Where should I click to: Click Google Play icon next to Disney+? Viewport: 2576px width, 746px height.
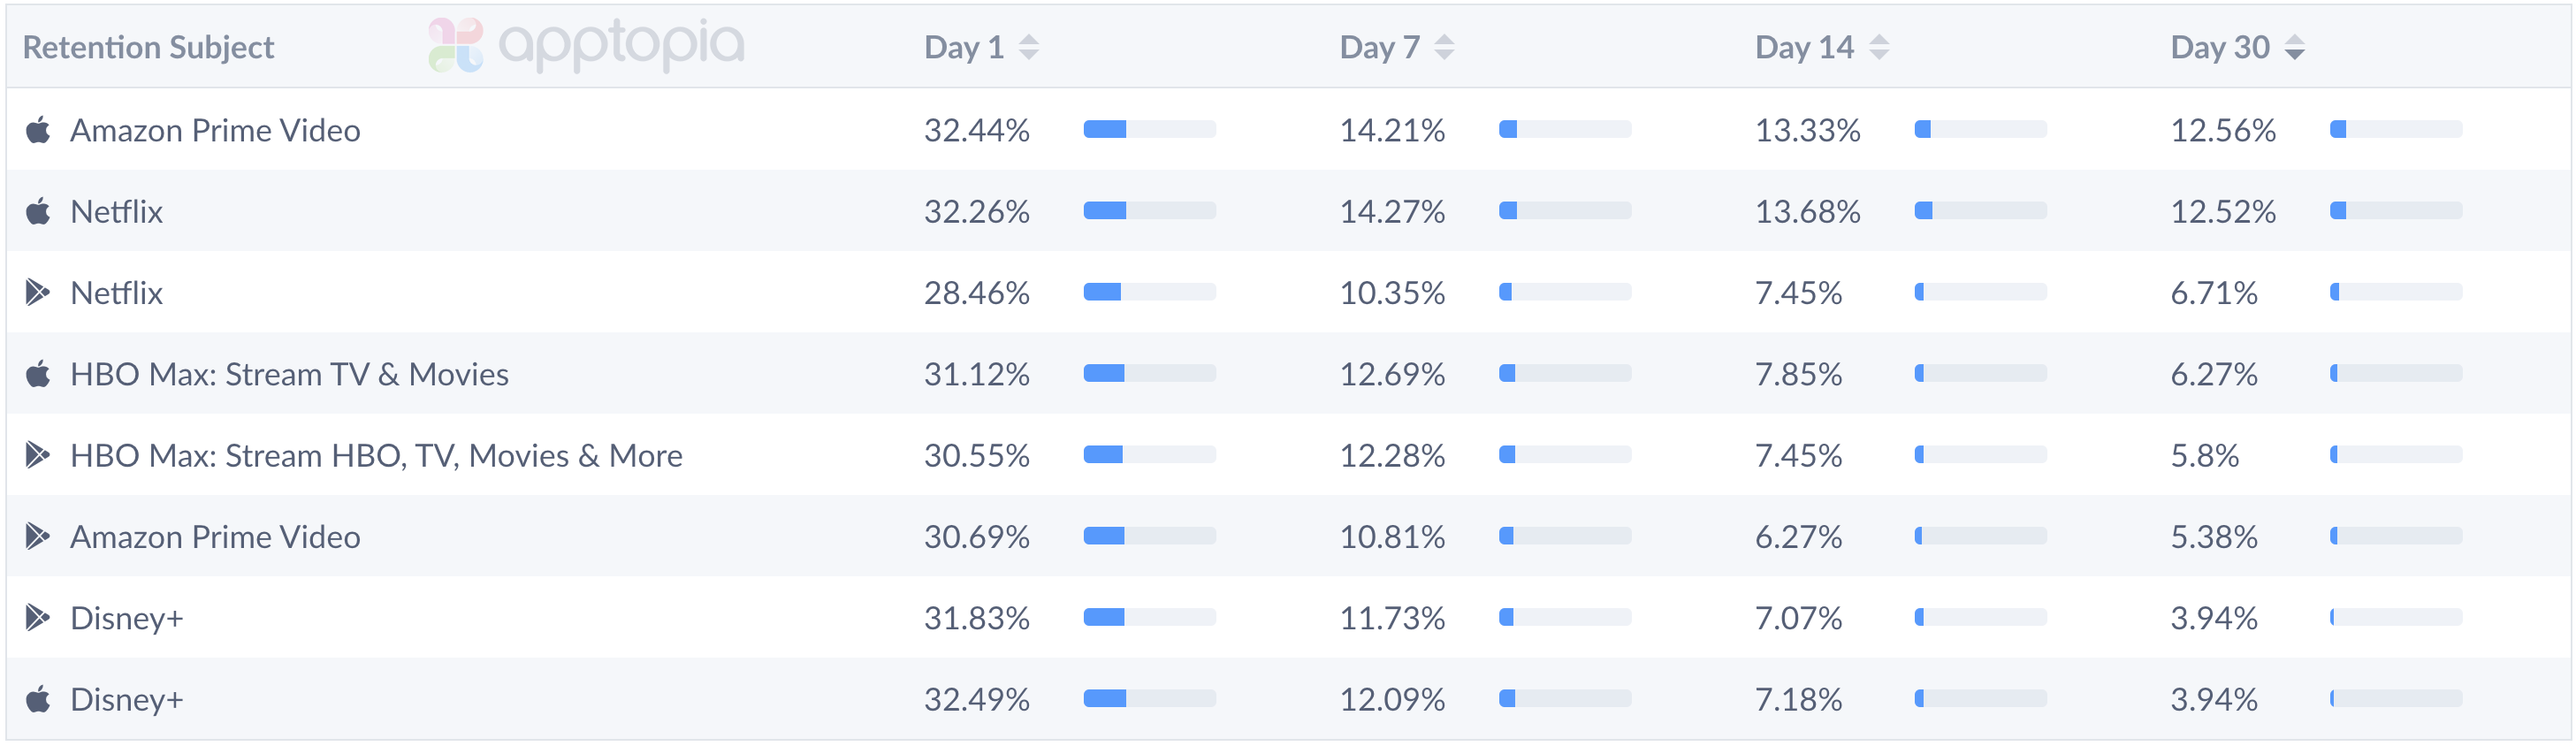38,618
